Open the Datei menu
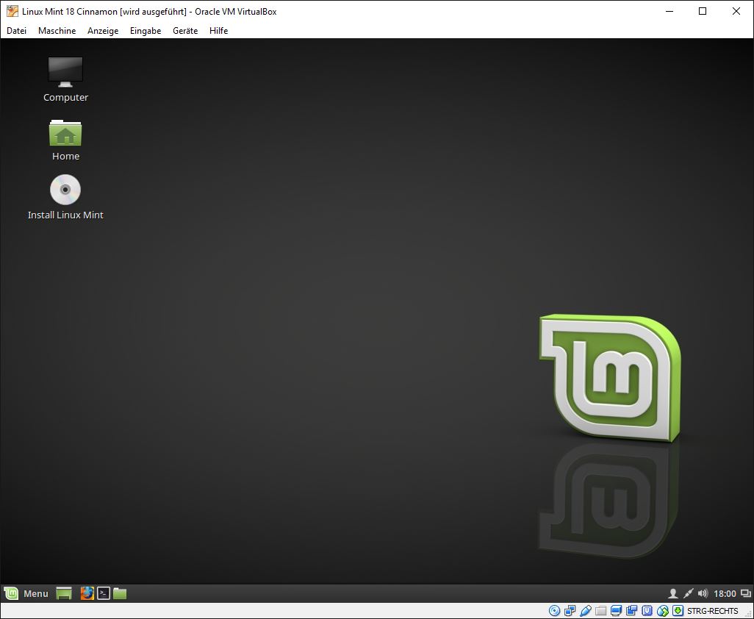Screen dimensions: 754x619 (16, 31)
